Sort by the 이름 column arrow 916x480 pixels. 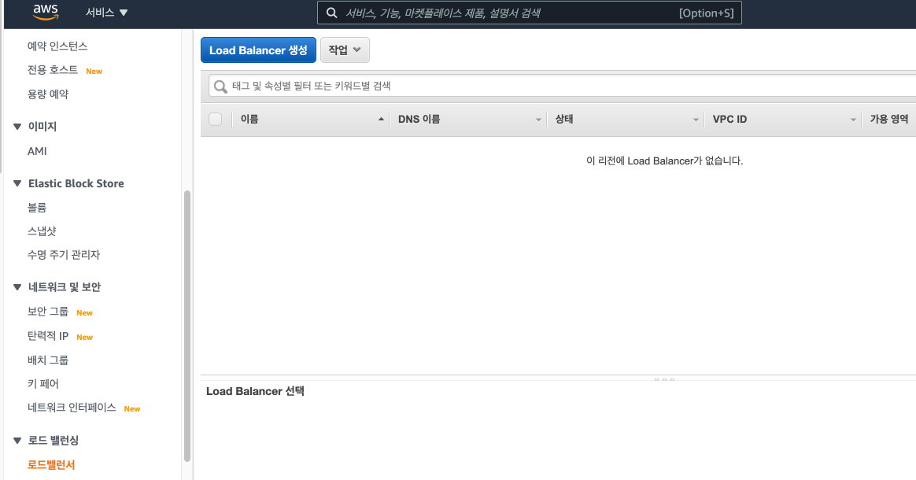point(381,119)
